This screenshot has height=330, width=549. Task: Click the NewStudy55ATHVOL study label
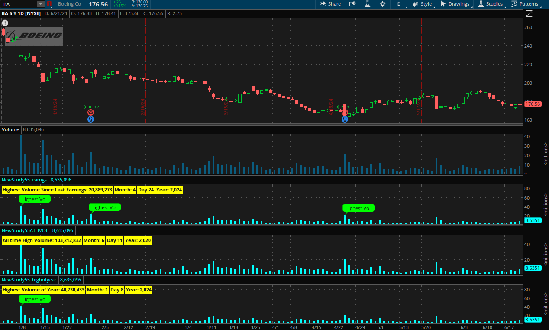pyautogui.click(x=25, y=230)
